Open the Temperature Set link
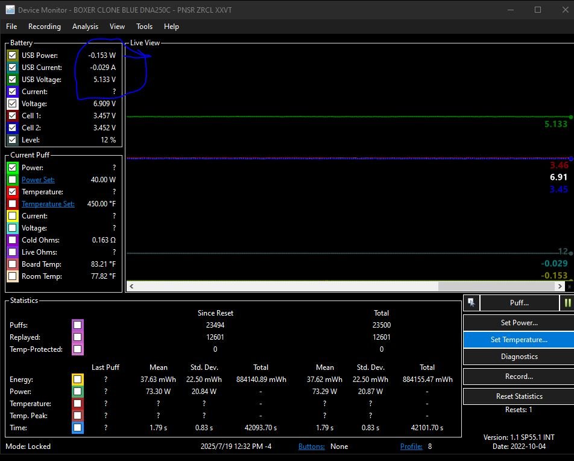The image size is (574, 461). tap(48, 204)
